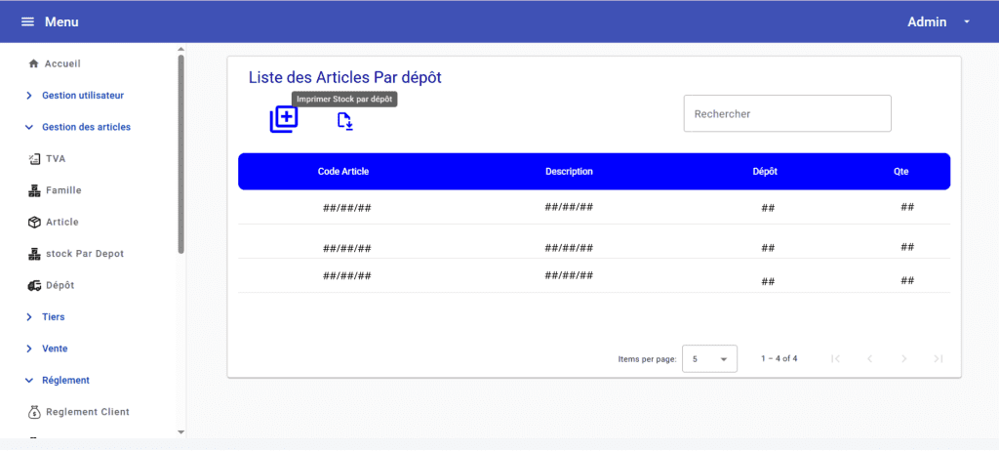
Task: Click the print stock by depot icon
Action: pos(344,121)
